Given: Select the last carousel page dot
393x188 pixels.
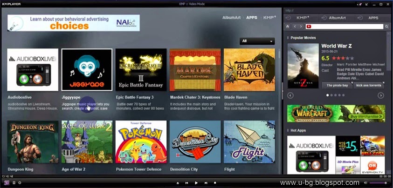Looking at the screenshot, I should [x=344, y=95].
